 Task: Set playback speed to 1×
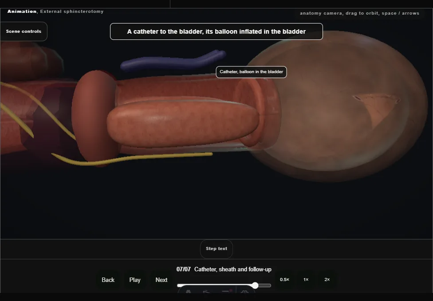pos(306,280)
